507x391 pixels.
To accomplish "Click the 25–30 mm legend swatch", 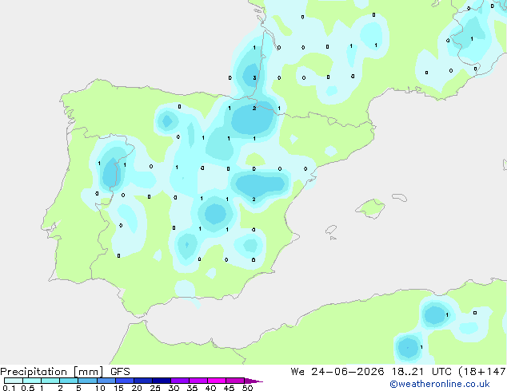I will (x=161, y=381).
